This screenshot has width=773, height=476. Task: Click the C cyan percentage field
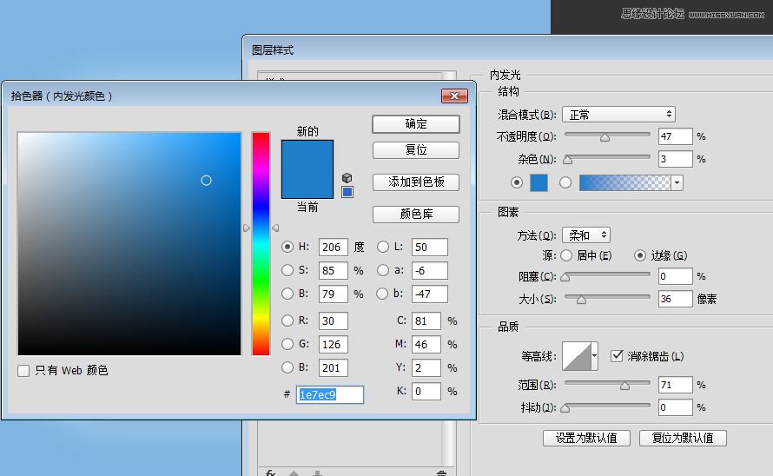point(426,321)
